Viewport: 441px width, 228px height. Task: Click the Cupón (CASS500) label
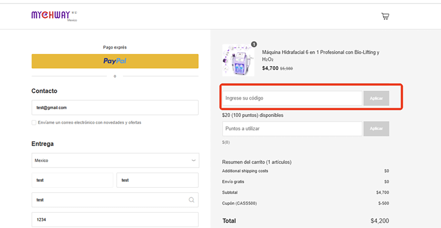click(239, 203)
